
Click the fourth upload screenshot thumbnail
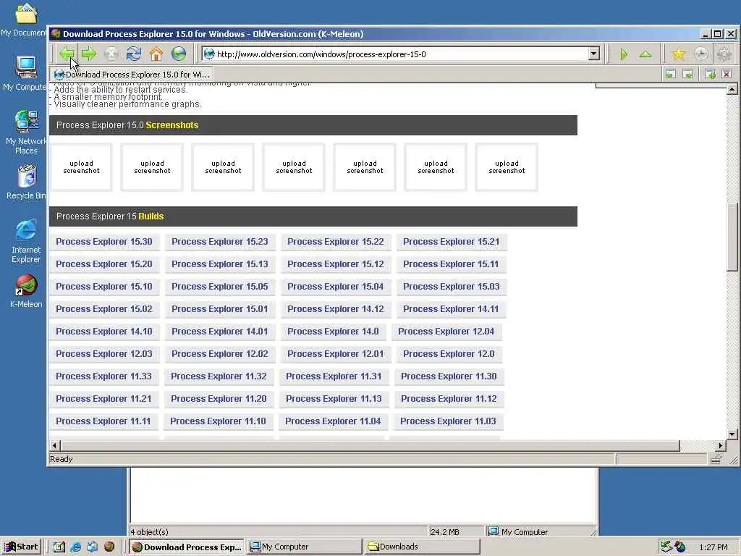coord(294,167)
